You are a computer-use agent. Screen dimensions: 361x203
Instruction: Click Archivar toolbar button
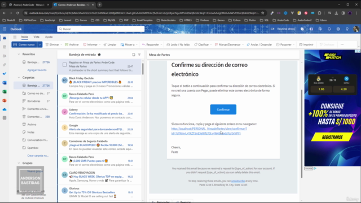click(72, 45)
